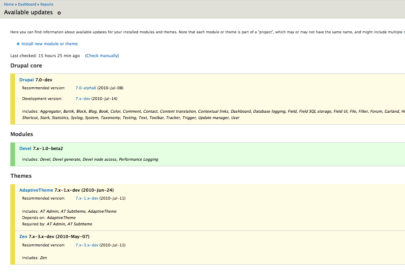Screen dimensions: 405x273
Task: Click the green status stripe on Devel row
Action: 13,154
